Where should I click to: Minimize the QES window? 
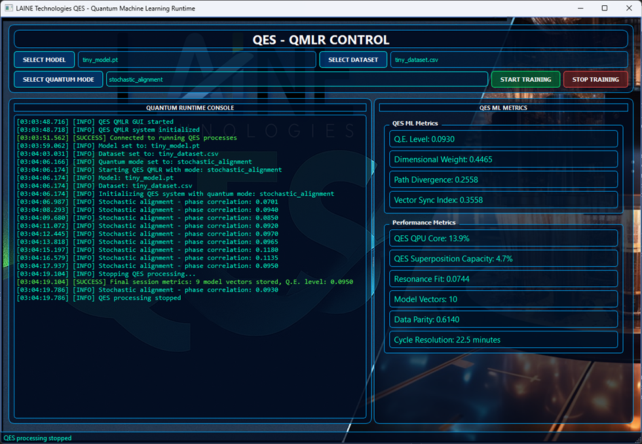(x=580, y=8)
